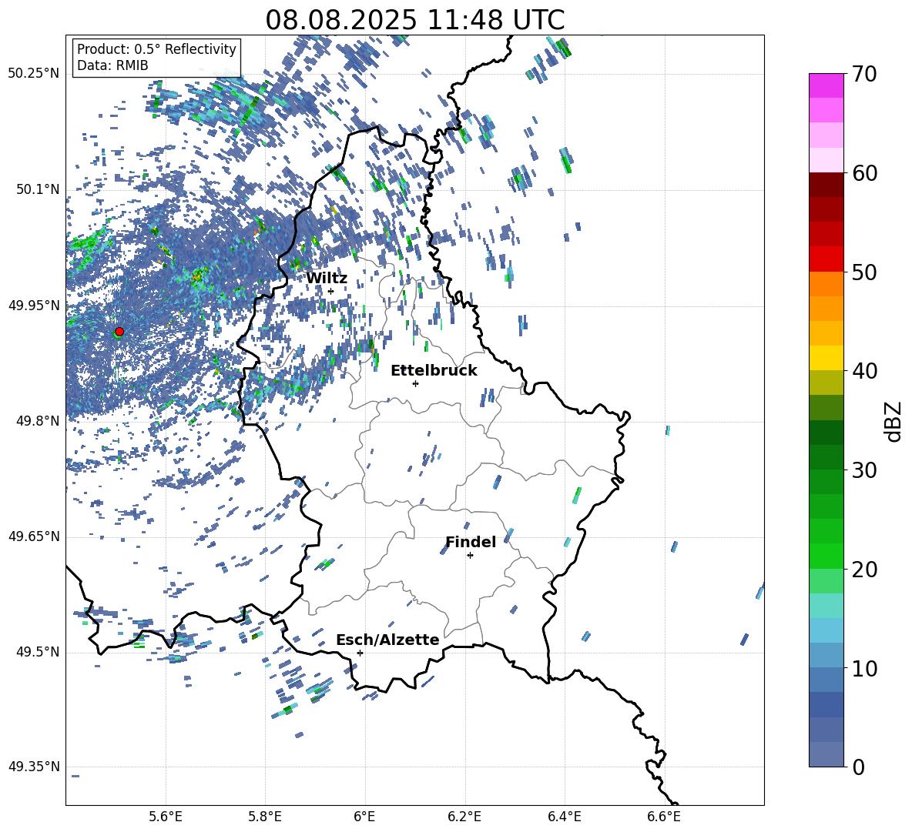Click the 50.1°N latitude label
This screenshot has height=832, width=912.
click(x=37, y=190)
